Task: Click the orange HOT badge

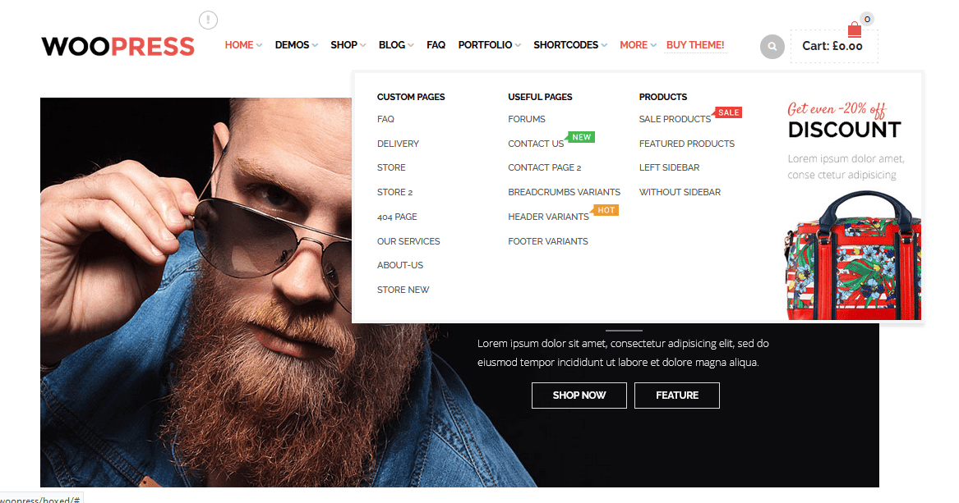Action: pyautogui.click(x=606, y=210)
